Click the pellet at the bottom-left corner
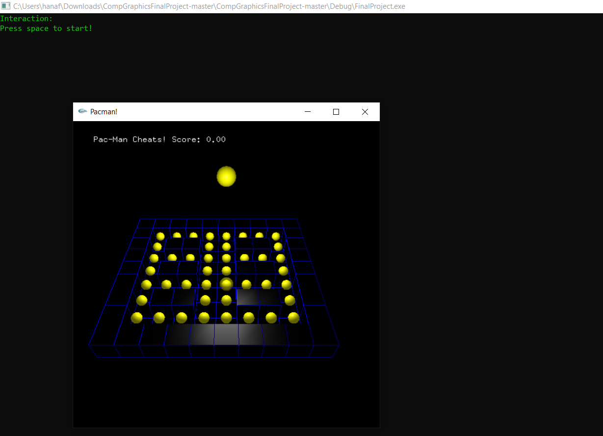603x436 pixels. (x=137, y=318)
